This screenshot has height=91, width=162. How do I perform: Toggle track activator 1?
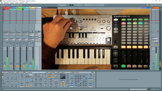(x=5, y=66)
